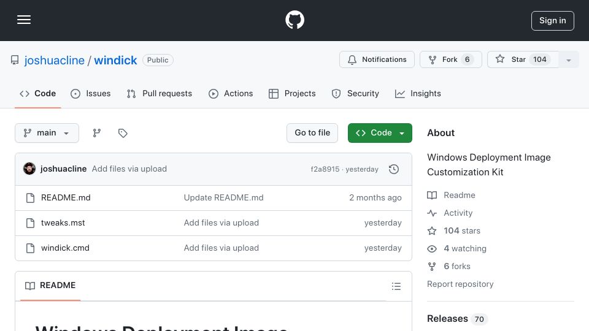Click 'yesterday' timestamp in windick.cmd row
The width and height of the screenshot is (589, 331).
click(383, 248)
